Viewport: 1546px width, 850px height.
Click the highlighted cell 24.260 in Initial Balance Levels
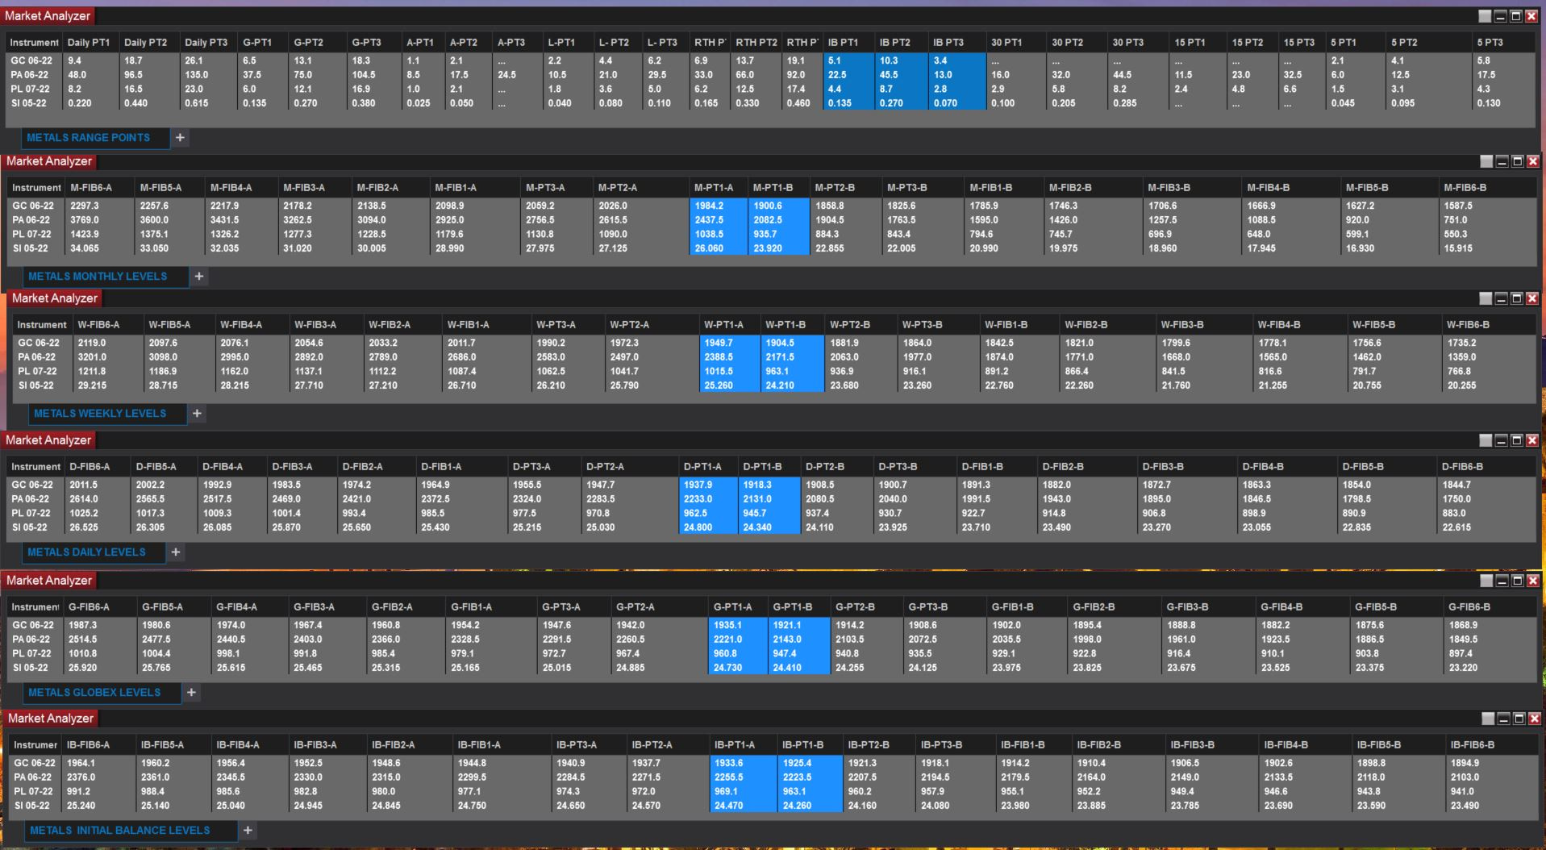[811, 806]
